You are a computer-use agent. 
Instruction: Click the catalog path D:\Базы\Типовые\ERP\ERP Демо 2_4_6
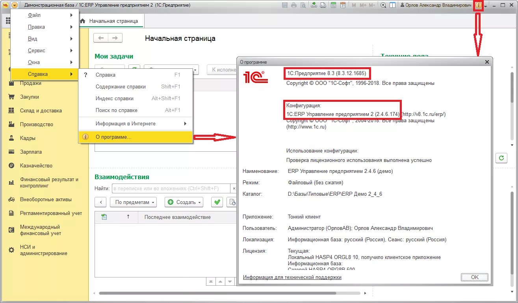coord(335,194)
